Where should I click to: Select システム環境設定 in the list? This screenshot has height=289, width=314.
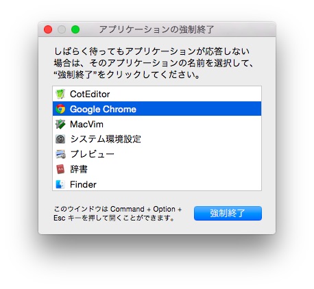[157, 139]
